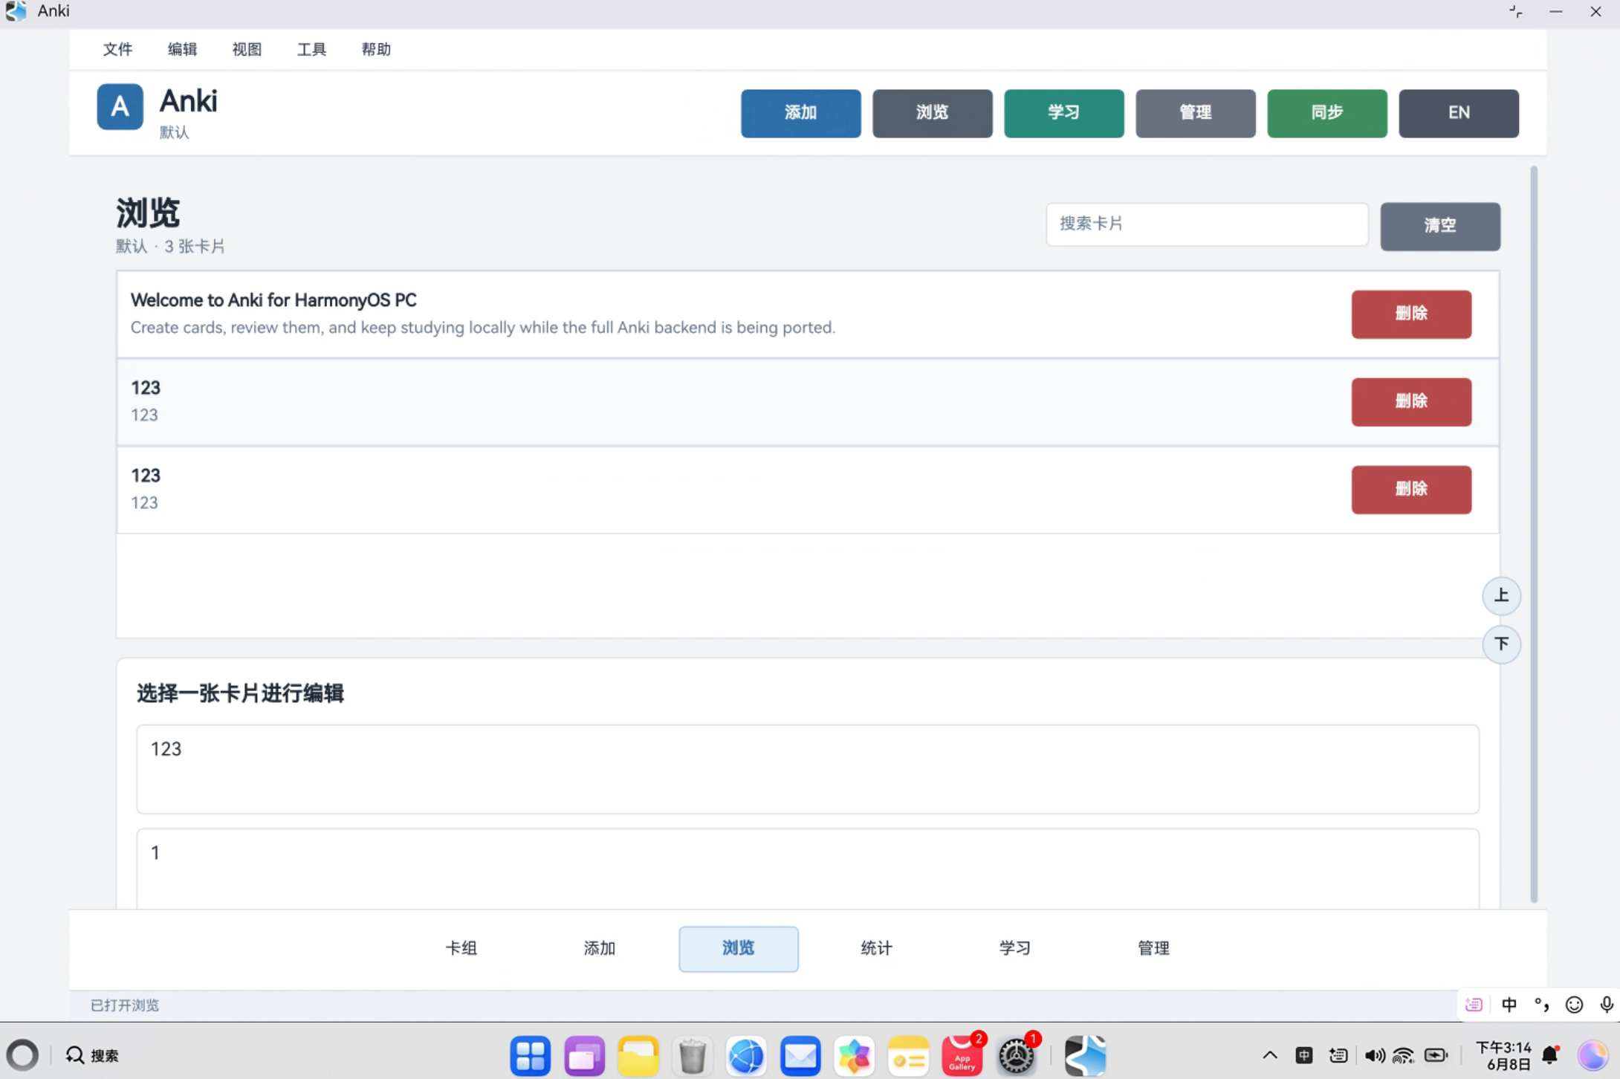Click the Anki app icon in dock
Image resolution: width=1620 pixels, height=1079 pixels.
click(1085, 1055)
